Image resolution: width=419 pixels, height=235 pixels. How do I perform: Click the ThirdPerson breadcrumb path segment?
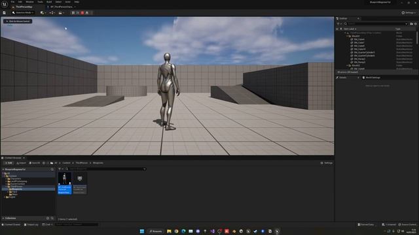click(81, 163)
